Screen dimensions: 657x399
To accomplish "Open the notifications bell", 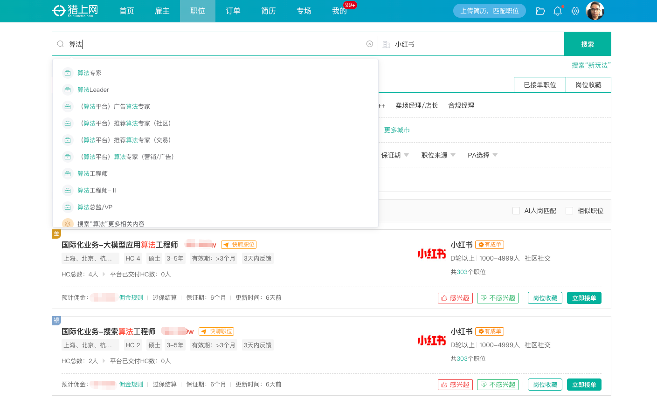I will coord(558,11).
